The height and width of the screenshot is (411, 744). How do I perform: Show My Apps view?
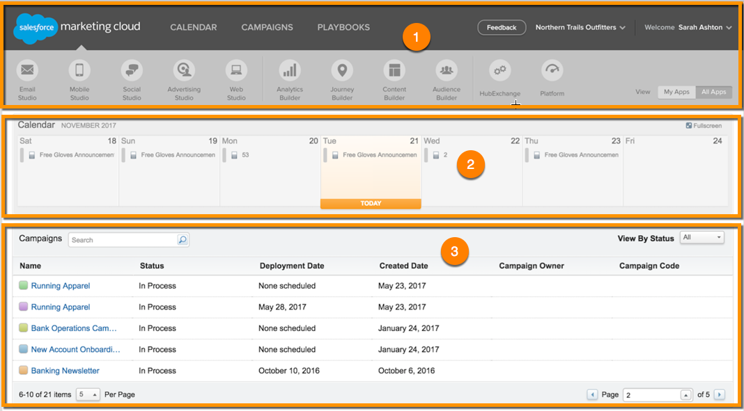tap(676, 92)
